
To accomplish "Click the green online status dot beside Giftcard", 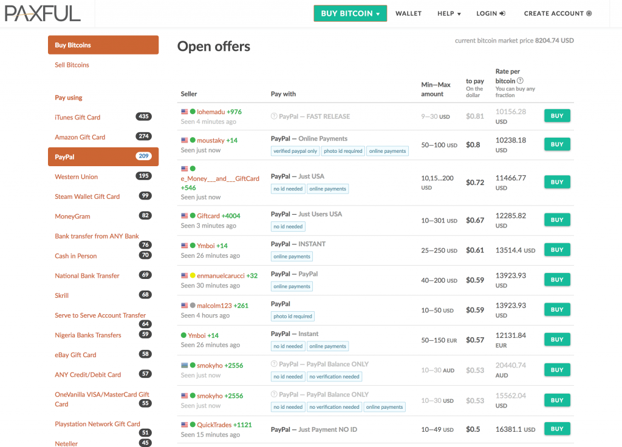I will point(193,216).
